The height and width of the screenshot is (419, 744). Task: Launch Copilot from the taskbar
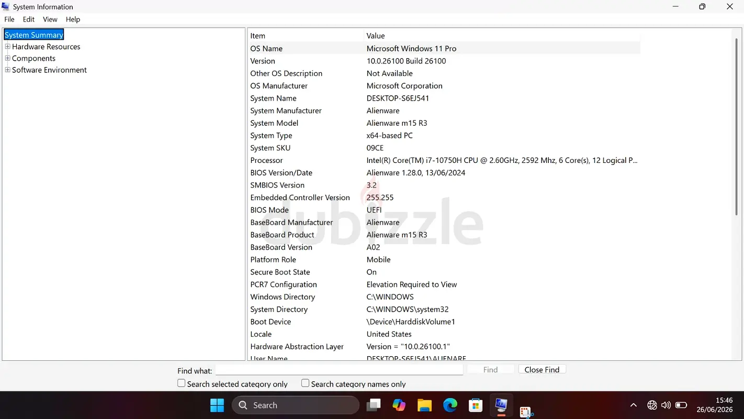(x=399, y=405)
